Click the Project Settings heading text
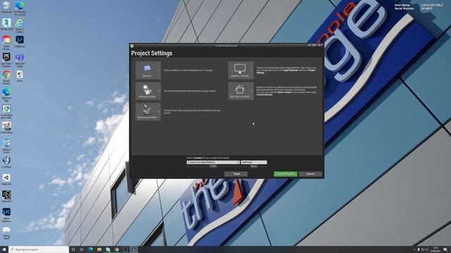This screenshot has height=253, width=451. pyautogui.click(x=152, y=53)
